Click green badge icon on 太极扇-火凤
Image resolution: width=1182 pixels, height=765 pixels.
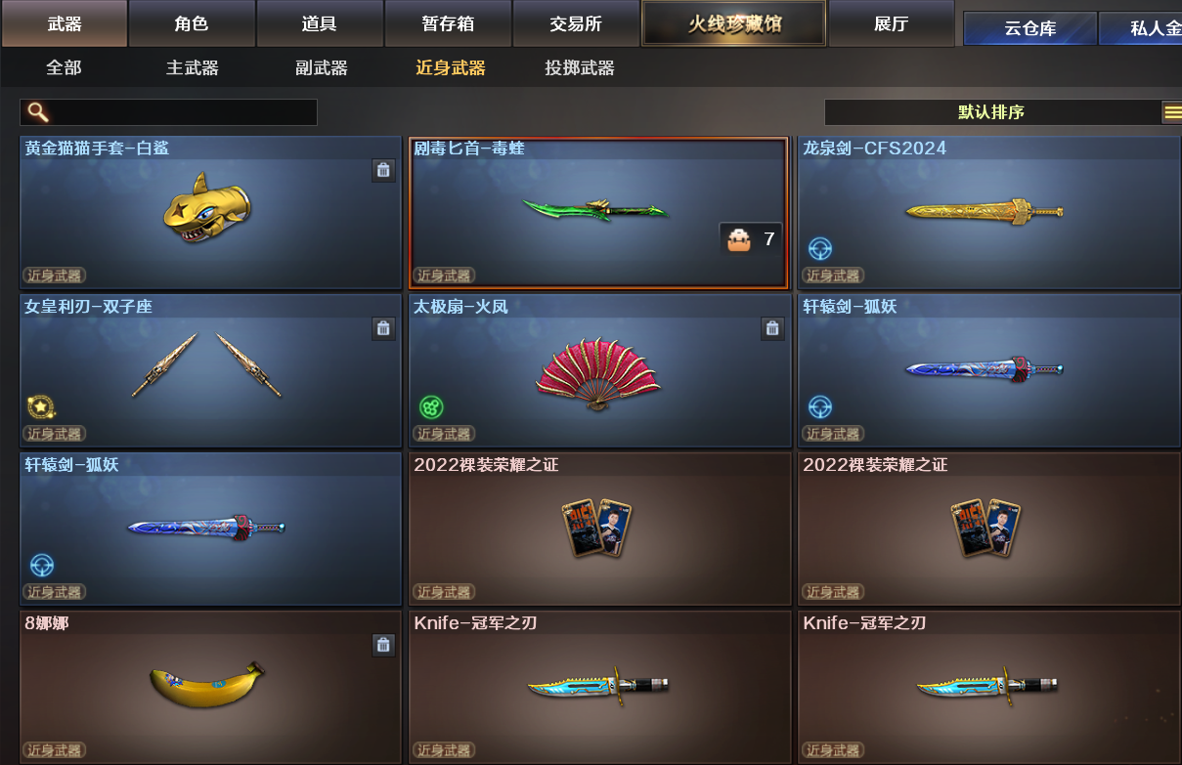[431, 406]
